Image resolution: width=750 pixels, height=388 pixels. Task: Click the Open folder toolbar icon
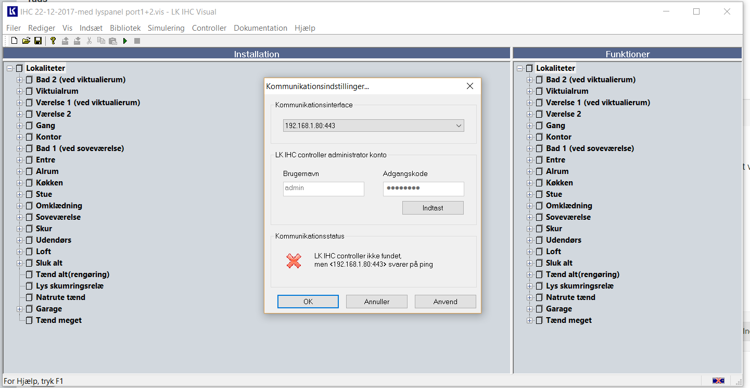pyautogui.click(x=26, y=41)
